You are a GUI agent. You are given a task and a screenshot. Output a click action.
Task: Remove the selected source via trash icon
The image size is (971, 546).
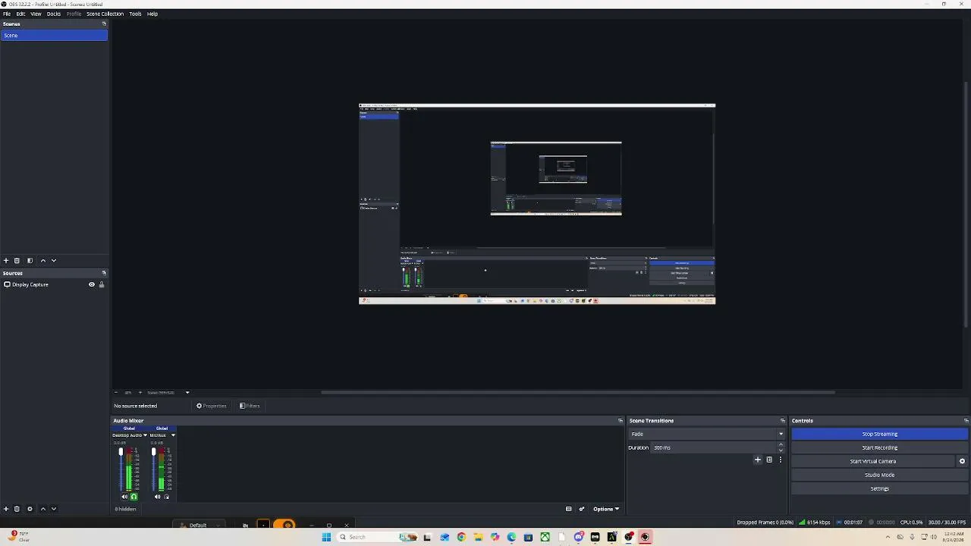[x=17, y=509]
